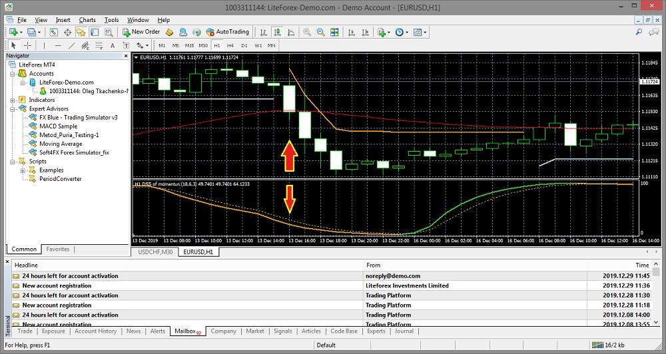Toggle the AutoTrading button
The width and height of the screenshot is (666, 354).
point(228,32)
